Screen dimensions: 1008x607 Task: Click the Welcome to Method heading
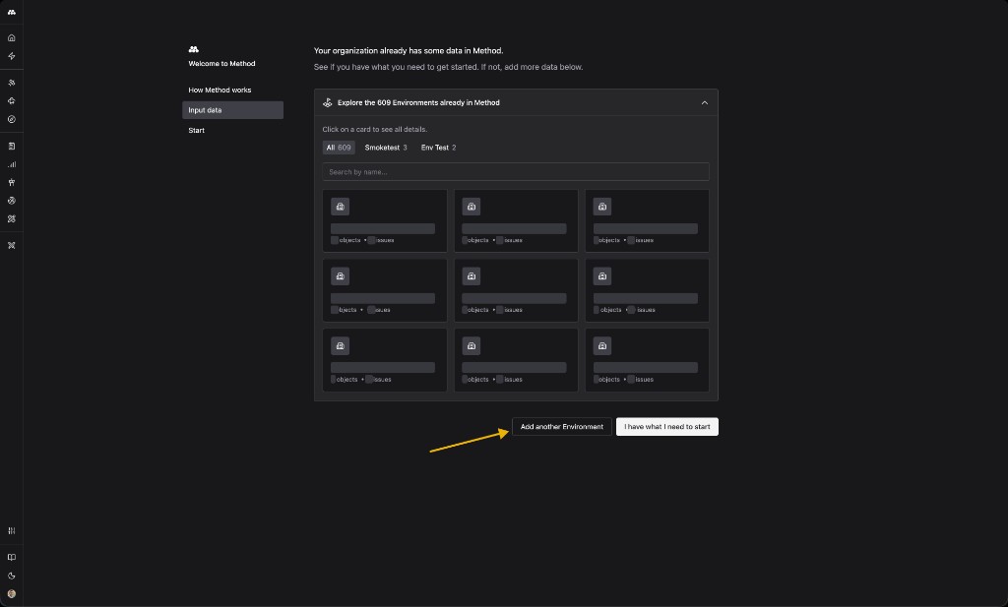pos(221,64)
